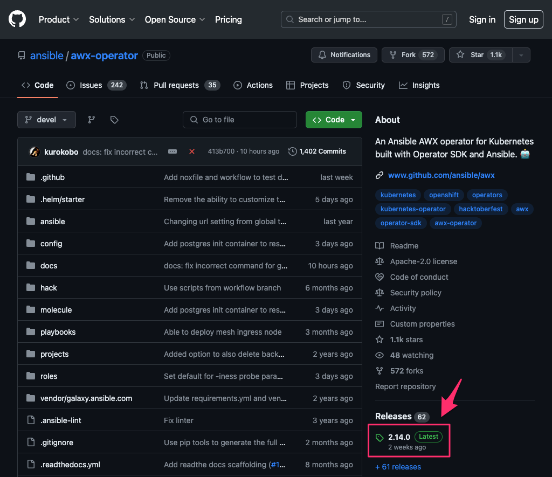The width and height of the screenshot is (552, 477).
Task: Click the openshift topic tag
Action: 444,195
